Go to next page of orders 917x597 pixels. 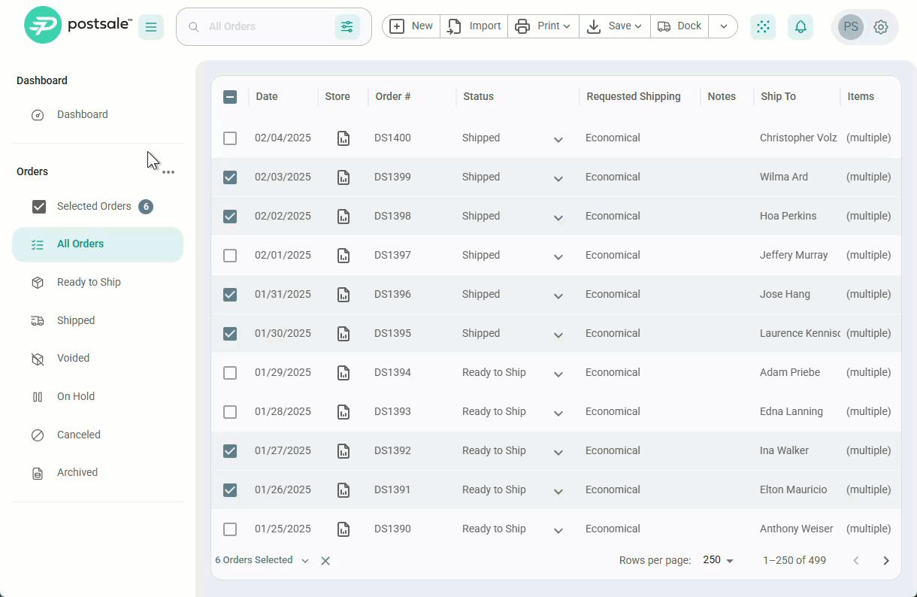tap(886, 561)
